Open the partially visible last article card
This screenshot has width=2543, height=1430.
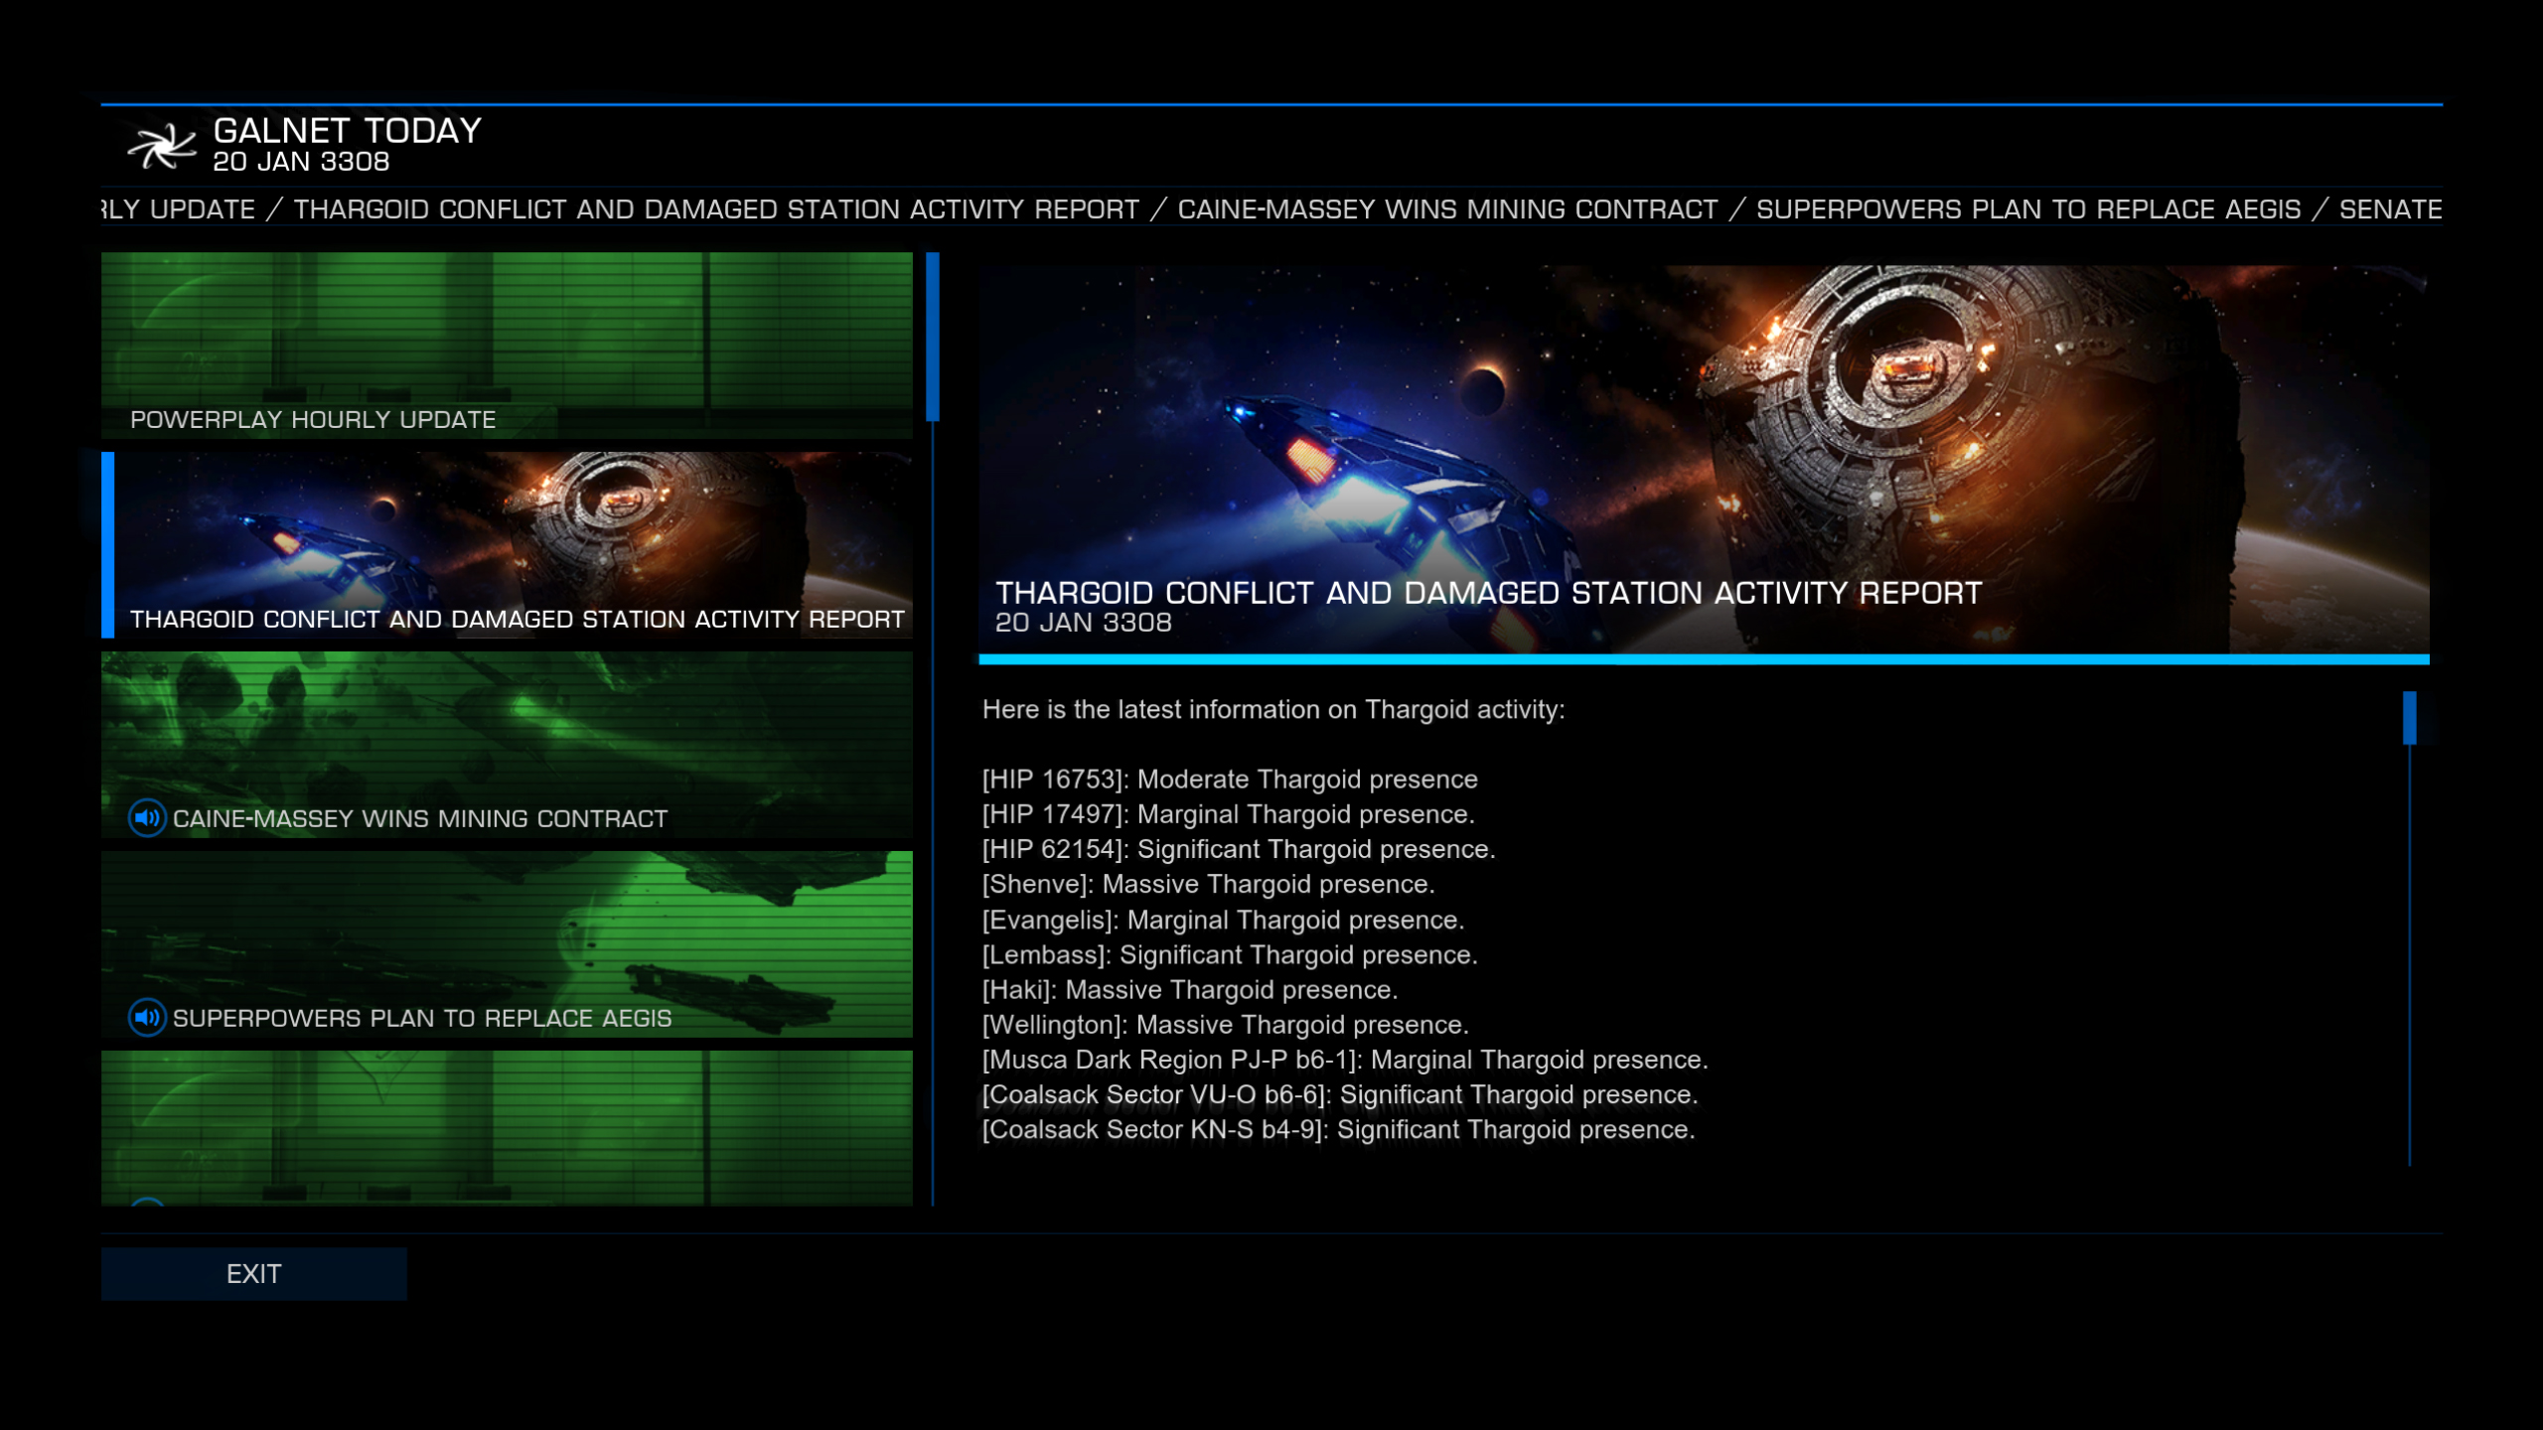pyautogui.click(x=507, y=1128)
